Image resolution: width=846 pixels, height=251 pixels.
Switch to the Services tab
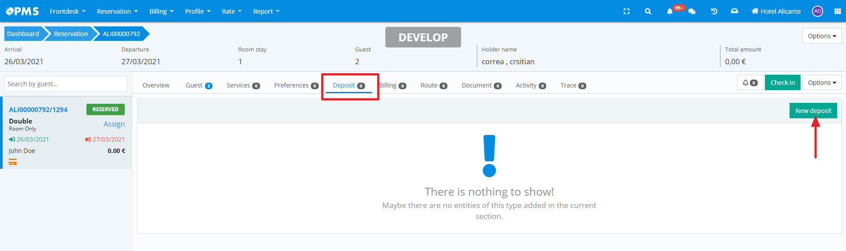243,85
